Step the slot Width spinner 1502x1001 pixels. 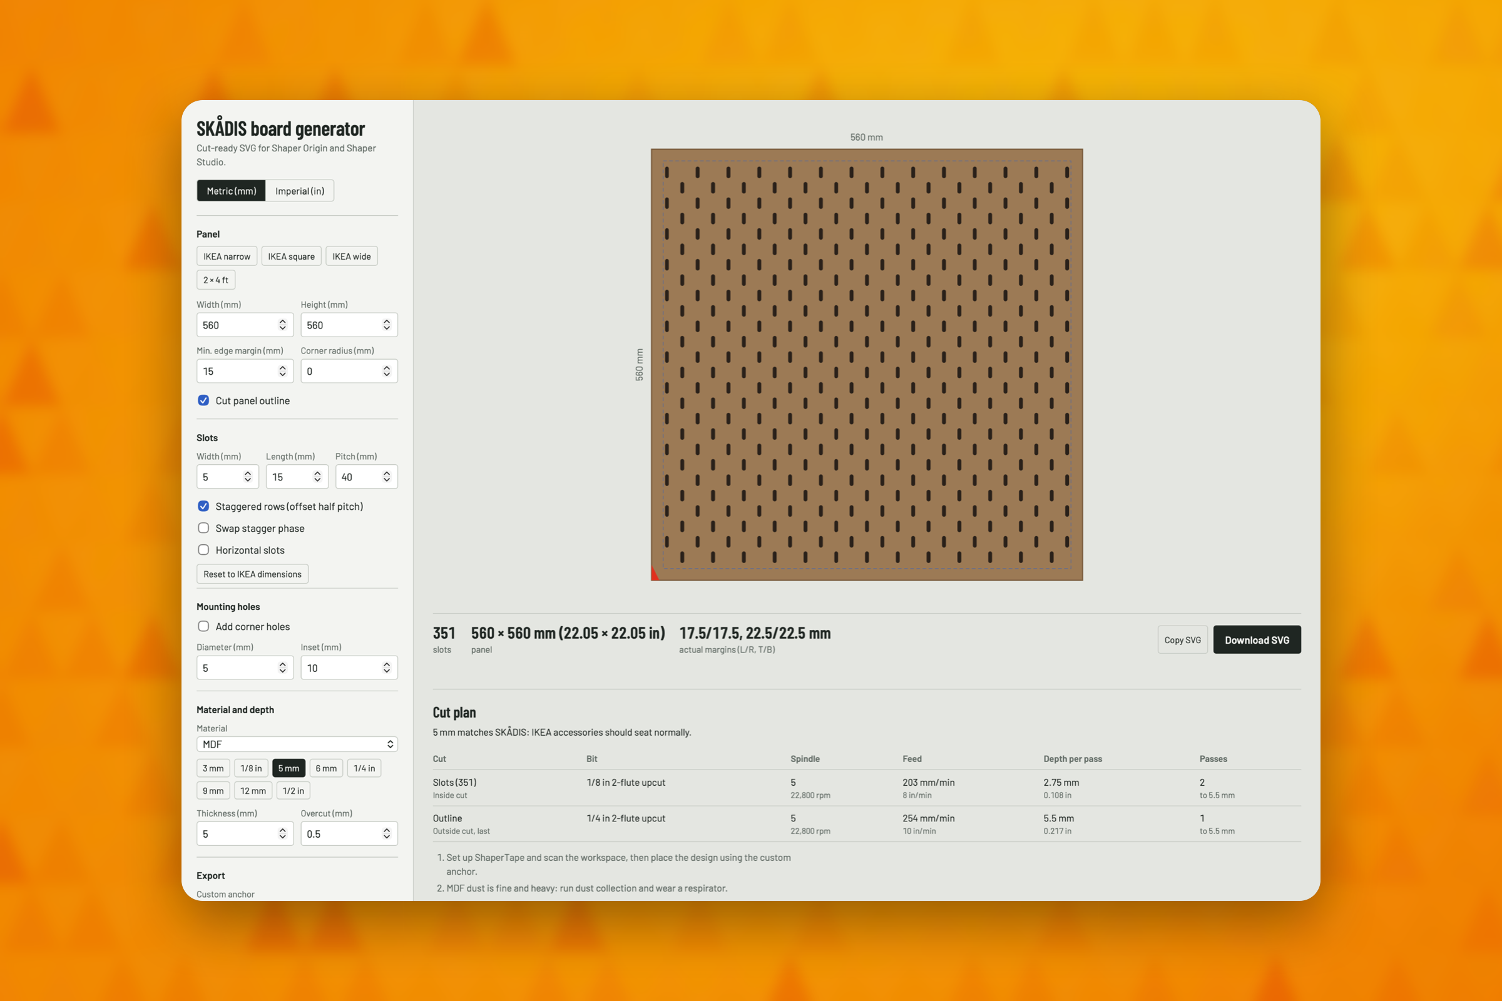pos(247,477)
